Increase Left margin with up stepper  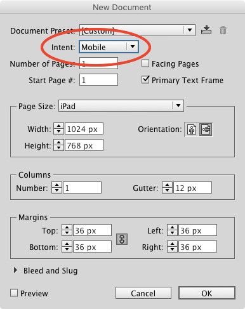click(x=172, y=227)
